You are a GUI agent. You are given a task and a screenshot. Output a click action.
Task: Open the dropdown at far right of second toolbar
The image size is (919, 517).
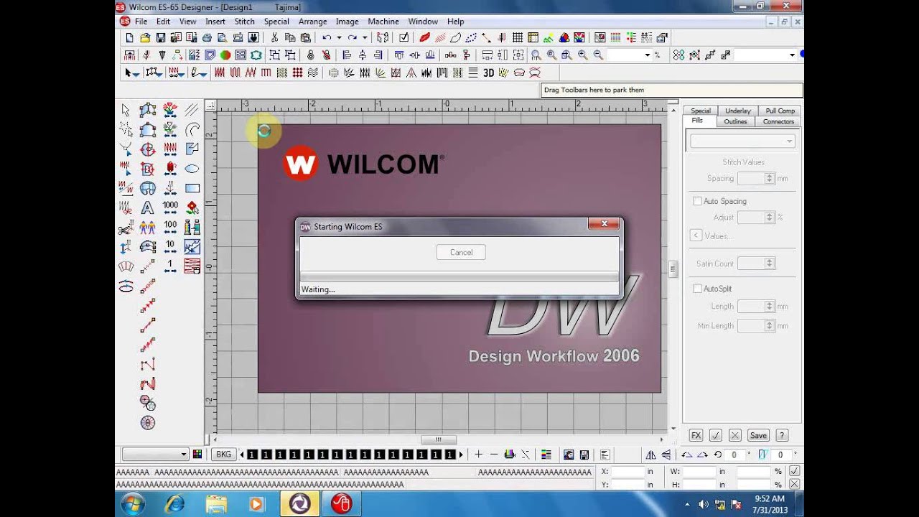pos(792,55)
